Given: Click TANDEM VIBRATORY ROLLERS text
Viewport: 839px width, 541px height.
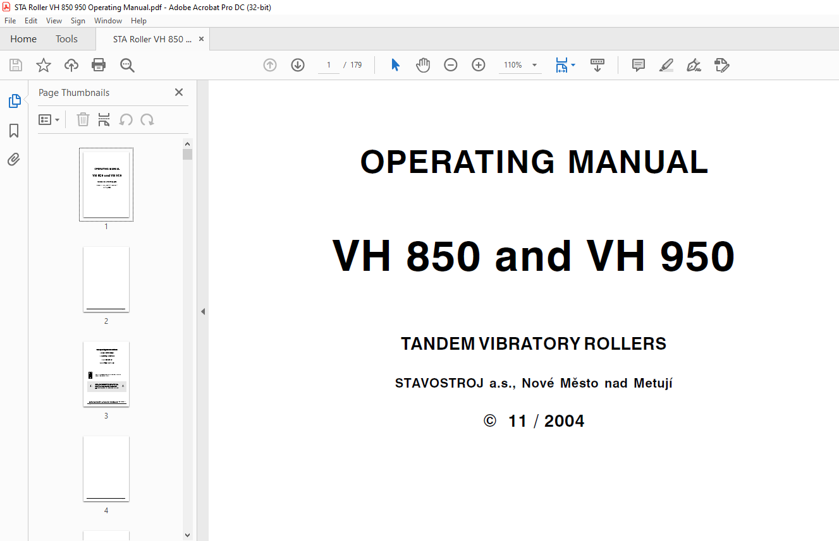Looking at the screenshot, I should (x=534, y=344).
